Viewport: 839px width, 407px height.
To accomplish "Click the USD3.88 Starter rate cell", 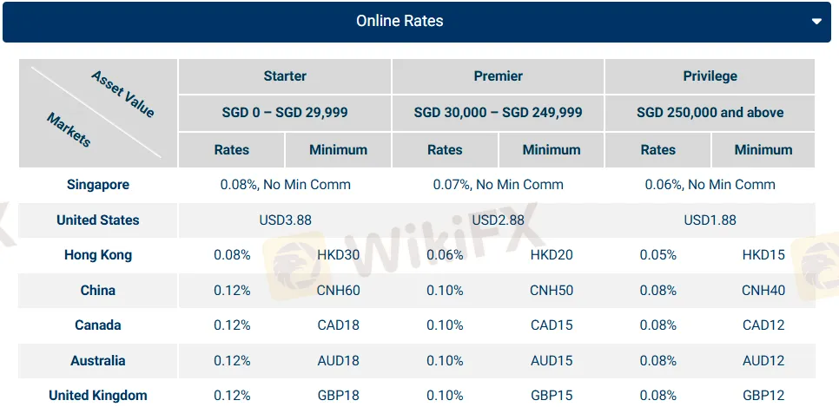I will [x=285, y=220].
